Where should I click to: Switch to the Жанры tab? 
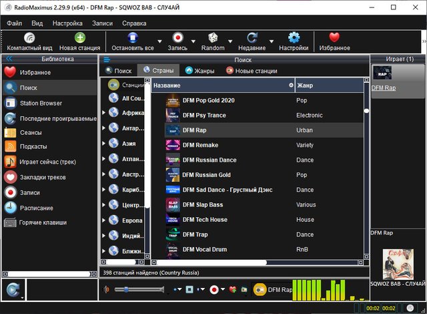click(199, 71)
